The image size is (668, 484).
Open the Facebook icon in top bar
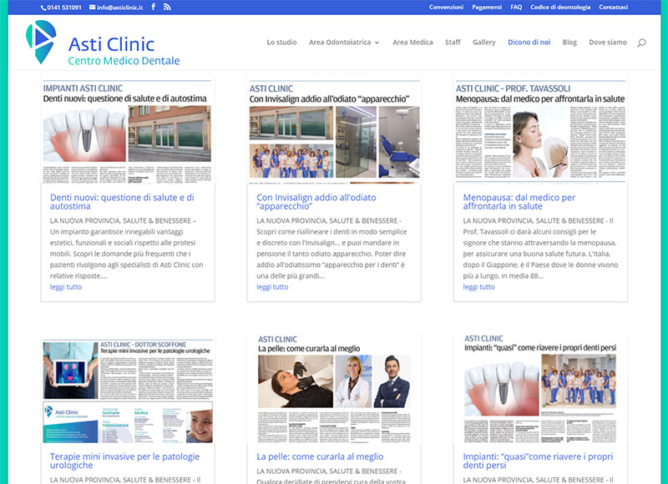pyautogui.click(x=154, y=7)
